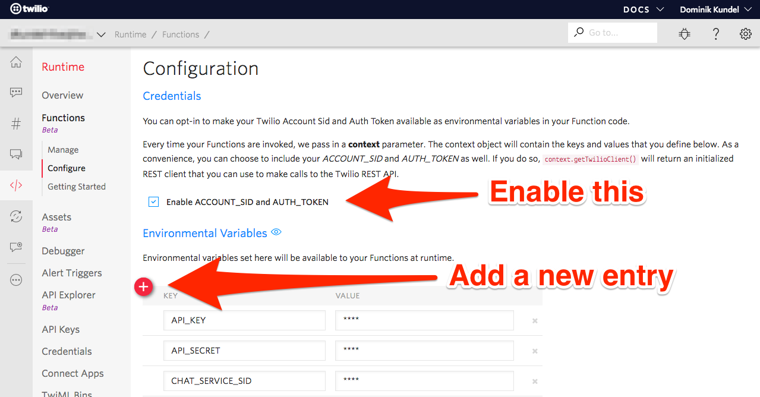Go to Functions breadcrumb
760x397 pixels.
click(x=181, y=34)
